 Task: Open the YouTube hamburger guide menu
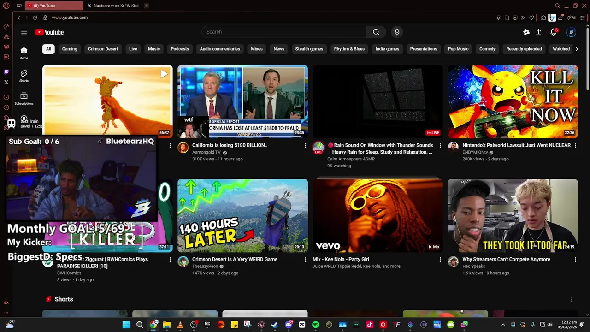[x=24, y=32]
